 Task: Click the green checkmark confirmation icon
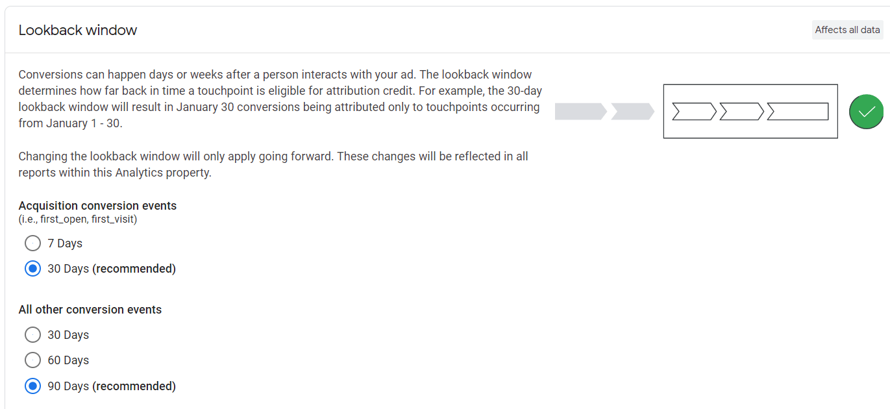[x=866, y=112]
